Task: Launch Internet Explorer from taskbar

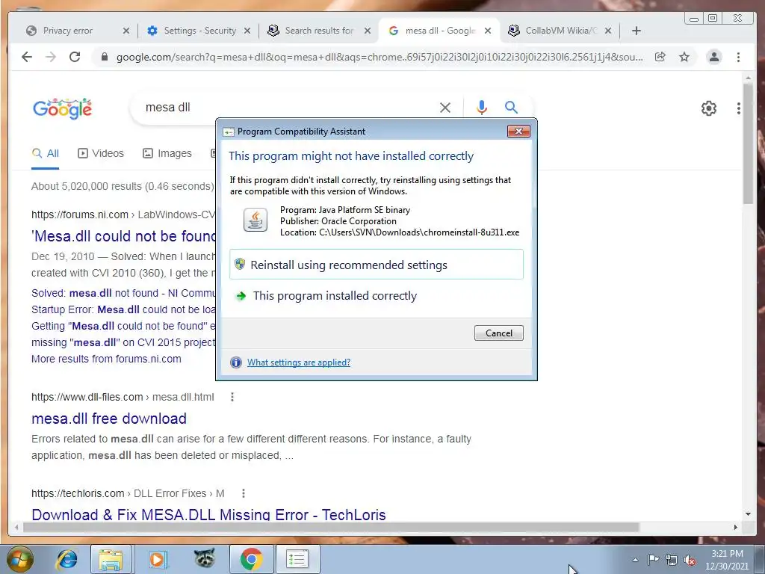Action: (66, 559)
